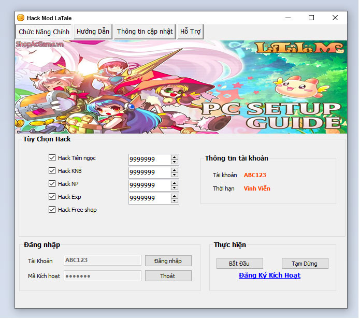Maximize the Hack Mod LaTale window
359x319 pixels.
(x=311, y=18)
